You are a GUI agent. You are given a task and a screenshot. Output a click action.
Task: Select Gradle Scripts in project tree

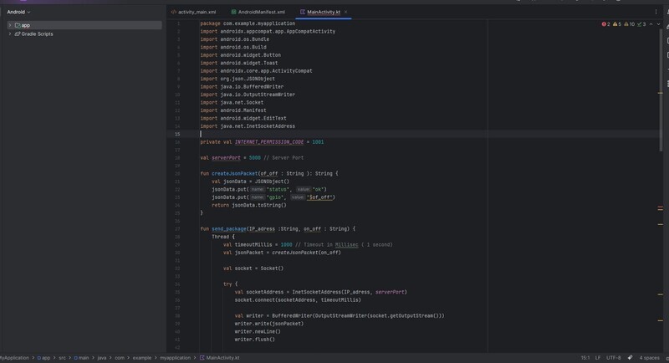pos(34,33)
